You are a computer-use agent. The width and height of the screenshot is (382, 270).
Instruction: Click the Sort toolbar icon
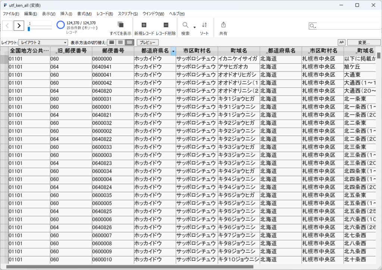[x=204, y=25]
